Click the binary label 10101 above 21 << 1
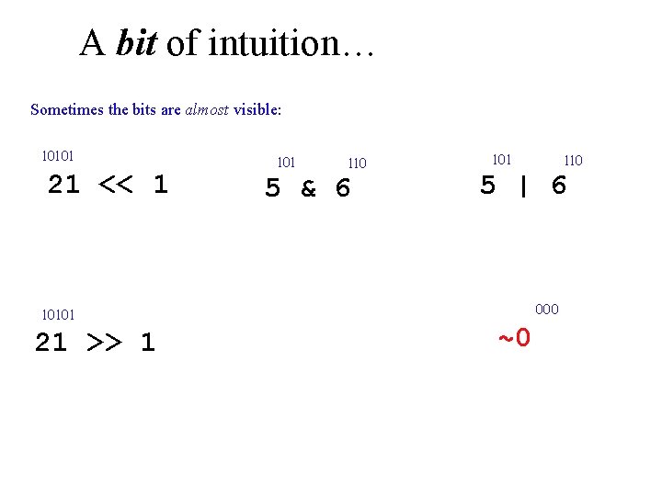 (58, 156)
